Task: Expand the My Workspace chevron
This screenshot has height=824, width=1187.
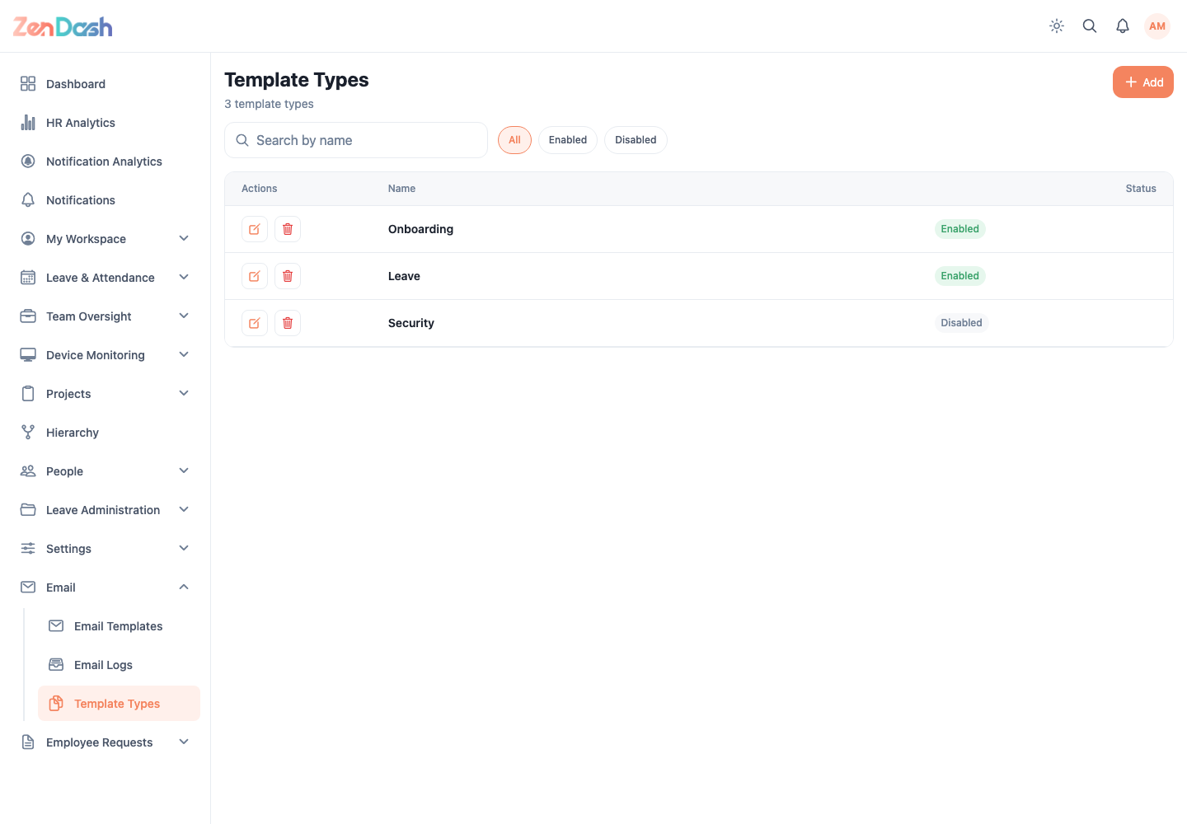Action: [x=184, y=239]
